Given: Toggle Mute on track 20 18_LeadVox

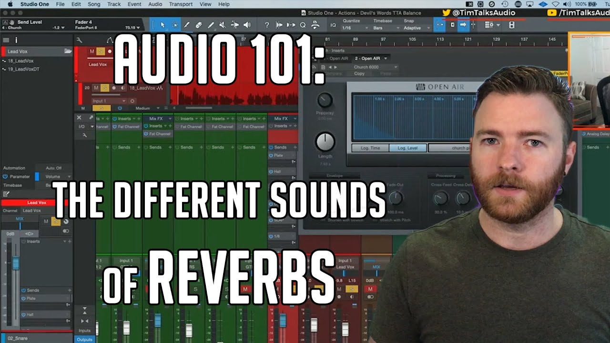Looking at the screenshot, I should click(x=96, y=88).
